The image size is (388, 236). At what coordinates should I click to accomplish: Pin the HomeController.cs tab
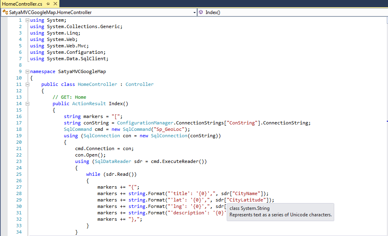coord(48,4)
